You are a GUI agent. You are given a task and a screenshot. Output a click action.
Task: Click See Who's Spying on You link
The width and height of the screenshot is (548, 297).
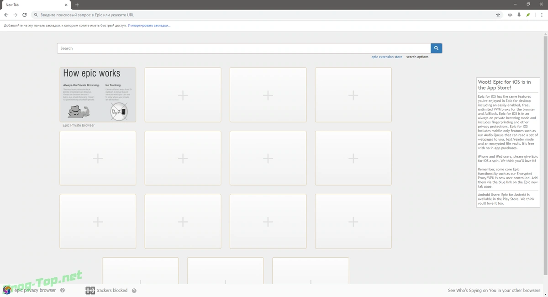494,290
